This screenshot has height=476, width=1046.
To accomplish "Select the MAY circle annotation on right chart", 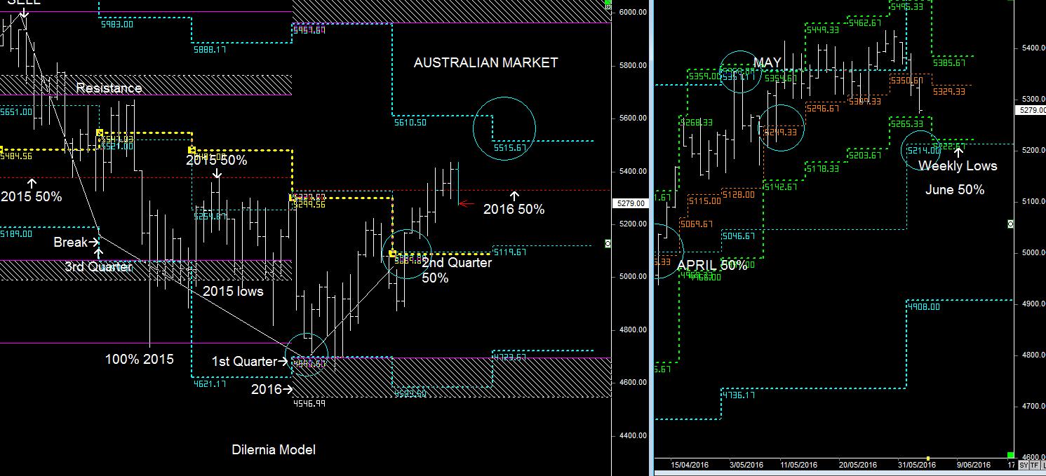I will 739,72.
